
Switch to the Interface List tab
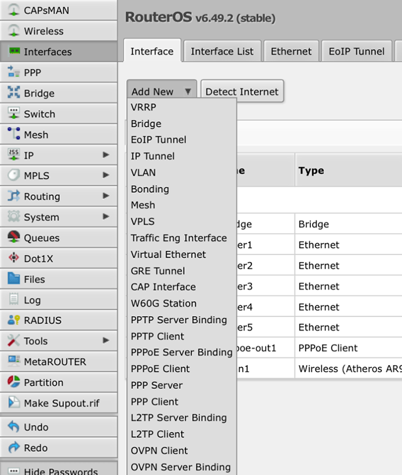click(x=222, y=51)
